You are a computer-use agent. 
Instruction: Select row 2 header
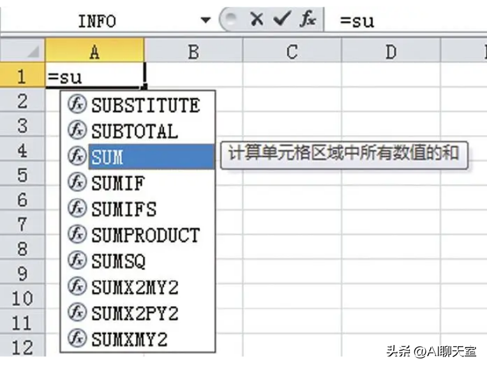click(22, 101)
